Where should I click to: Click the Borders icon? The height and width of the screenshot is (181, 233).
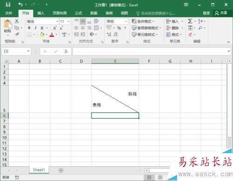(x=29, y=34)
